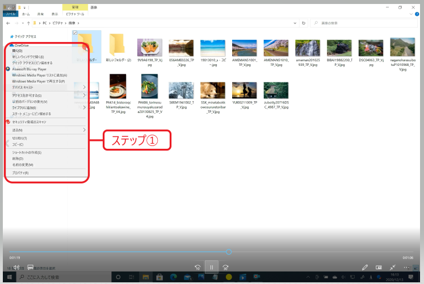
Task: Switch to the 表示 ribbon tab
Action: point(54,14)
